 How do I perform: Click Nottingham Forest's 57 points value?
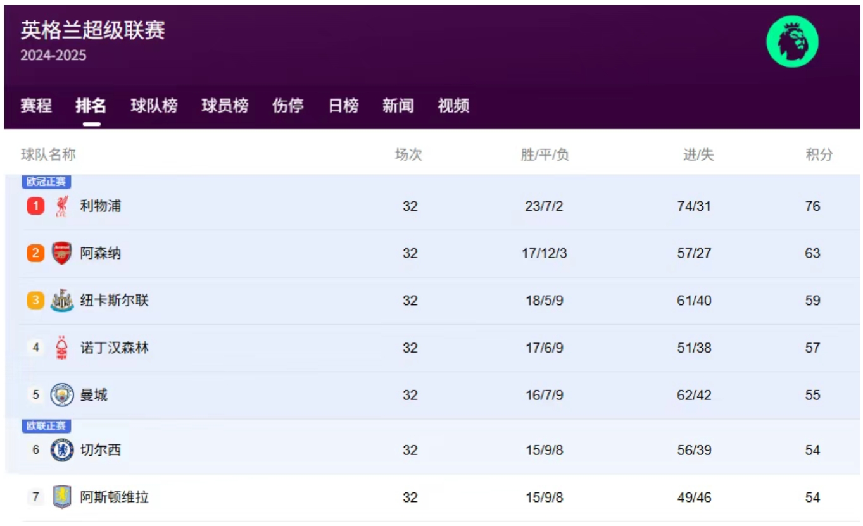[x=812, y=348]
